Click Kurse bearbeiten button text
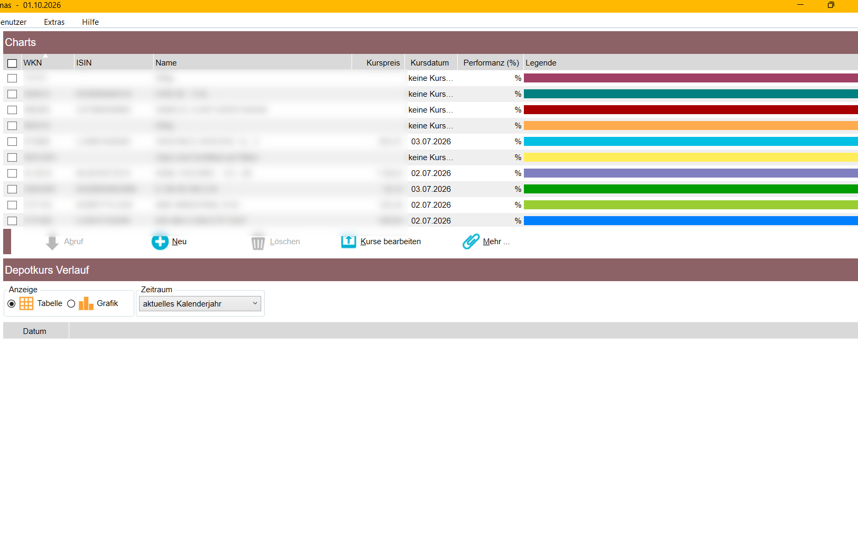Image resolution: width=858 pixels, height=557 pixels. point(391,242)
